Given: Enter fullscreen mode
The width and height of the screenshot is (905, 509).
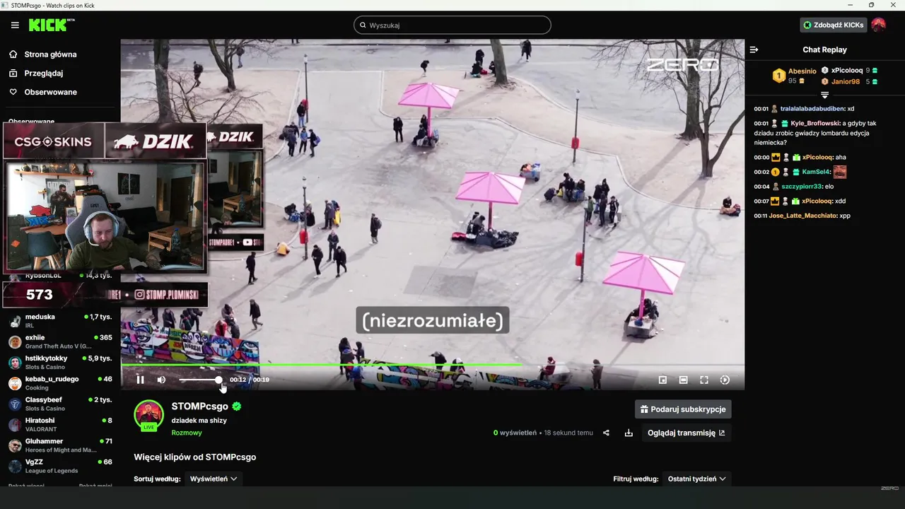Looking at the screenshot, I should 704,380.
